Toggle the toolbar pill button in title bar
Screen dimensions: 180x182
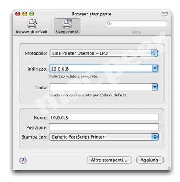[x=165, y=14]
